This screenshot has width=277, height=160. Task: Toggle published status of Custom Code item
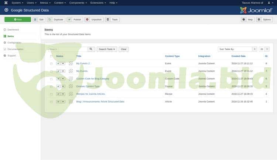[x=58, y=78]
